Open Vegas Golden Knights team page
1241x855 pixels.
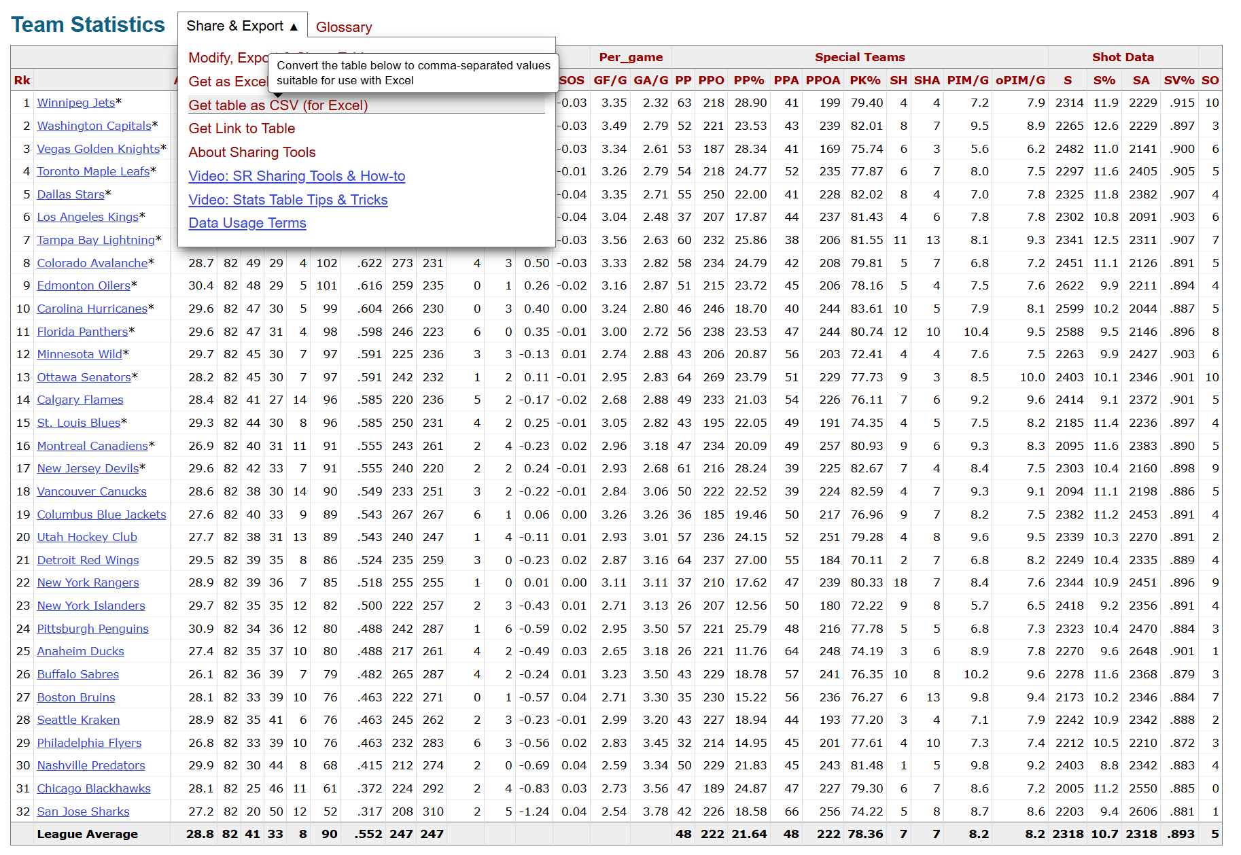98,149
